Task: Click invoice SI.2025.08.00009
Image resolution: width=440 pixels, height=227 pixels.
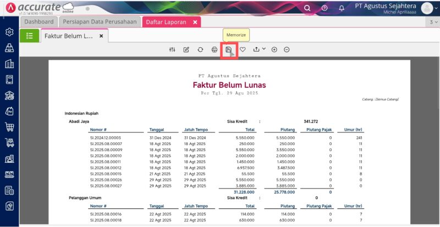Action: 106,150
